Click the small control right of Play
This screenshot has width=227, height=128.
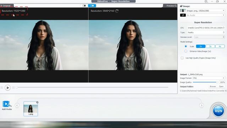pos(13,87)
